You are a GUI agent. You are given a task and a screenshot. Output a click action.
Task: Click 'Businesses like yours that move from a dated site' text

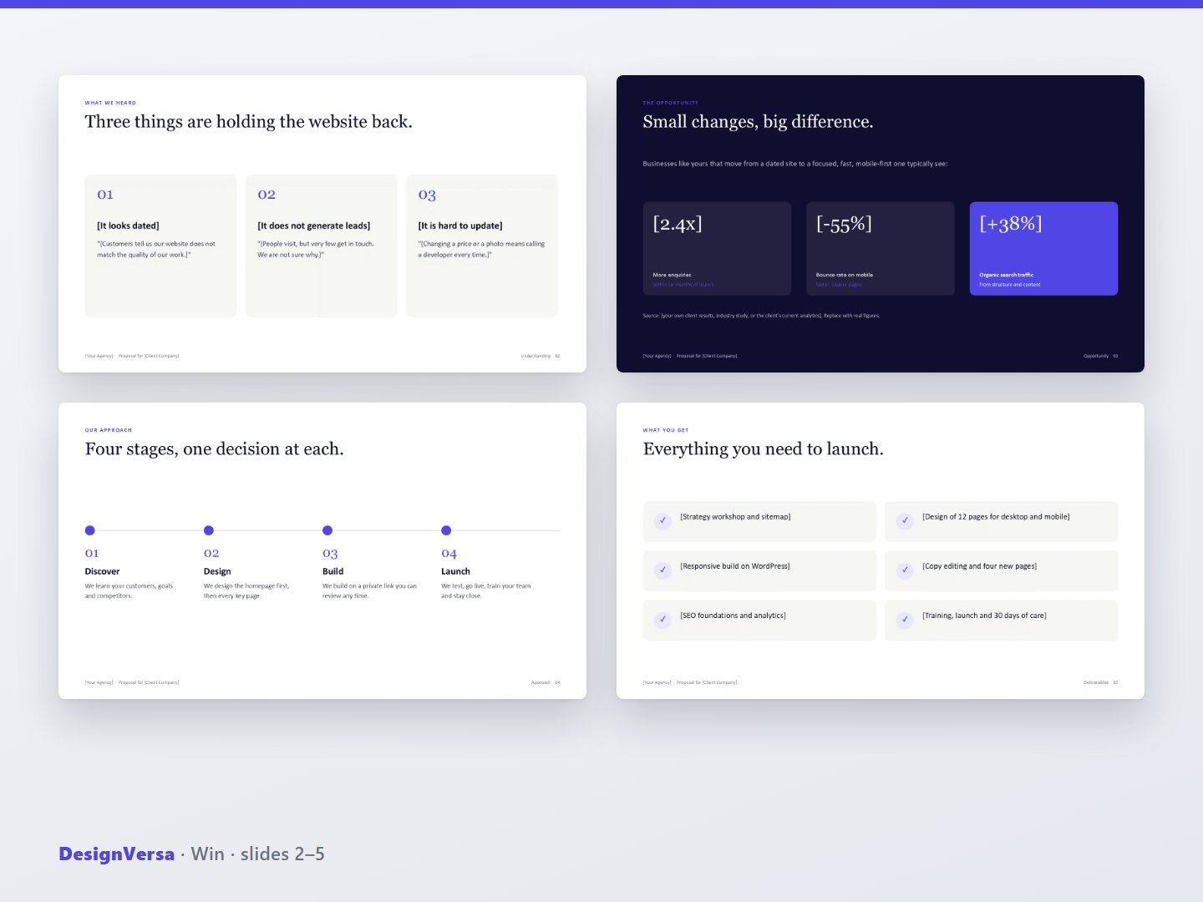(x=795, y=164)
